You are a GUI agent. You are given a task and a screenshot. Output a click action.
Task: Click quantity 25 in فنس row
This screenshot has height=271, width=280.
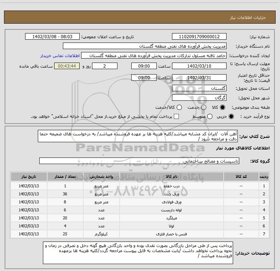tap(65, 234)
